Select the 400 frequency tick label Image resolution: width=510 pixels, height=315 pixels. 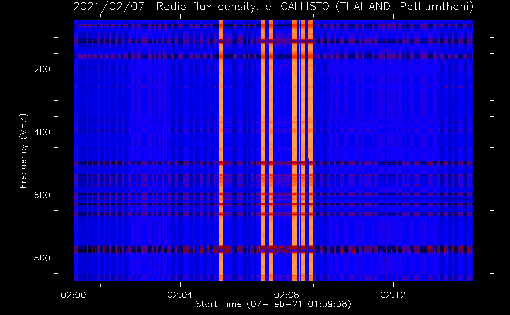tap(42, 132)
